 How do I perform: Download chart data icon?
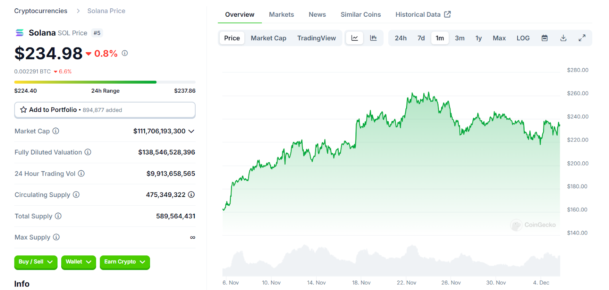point(564,38)
